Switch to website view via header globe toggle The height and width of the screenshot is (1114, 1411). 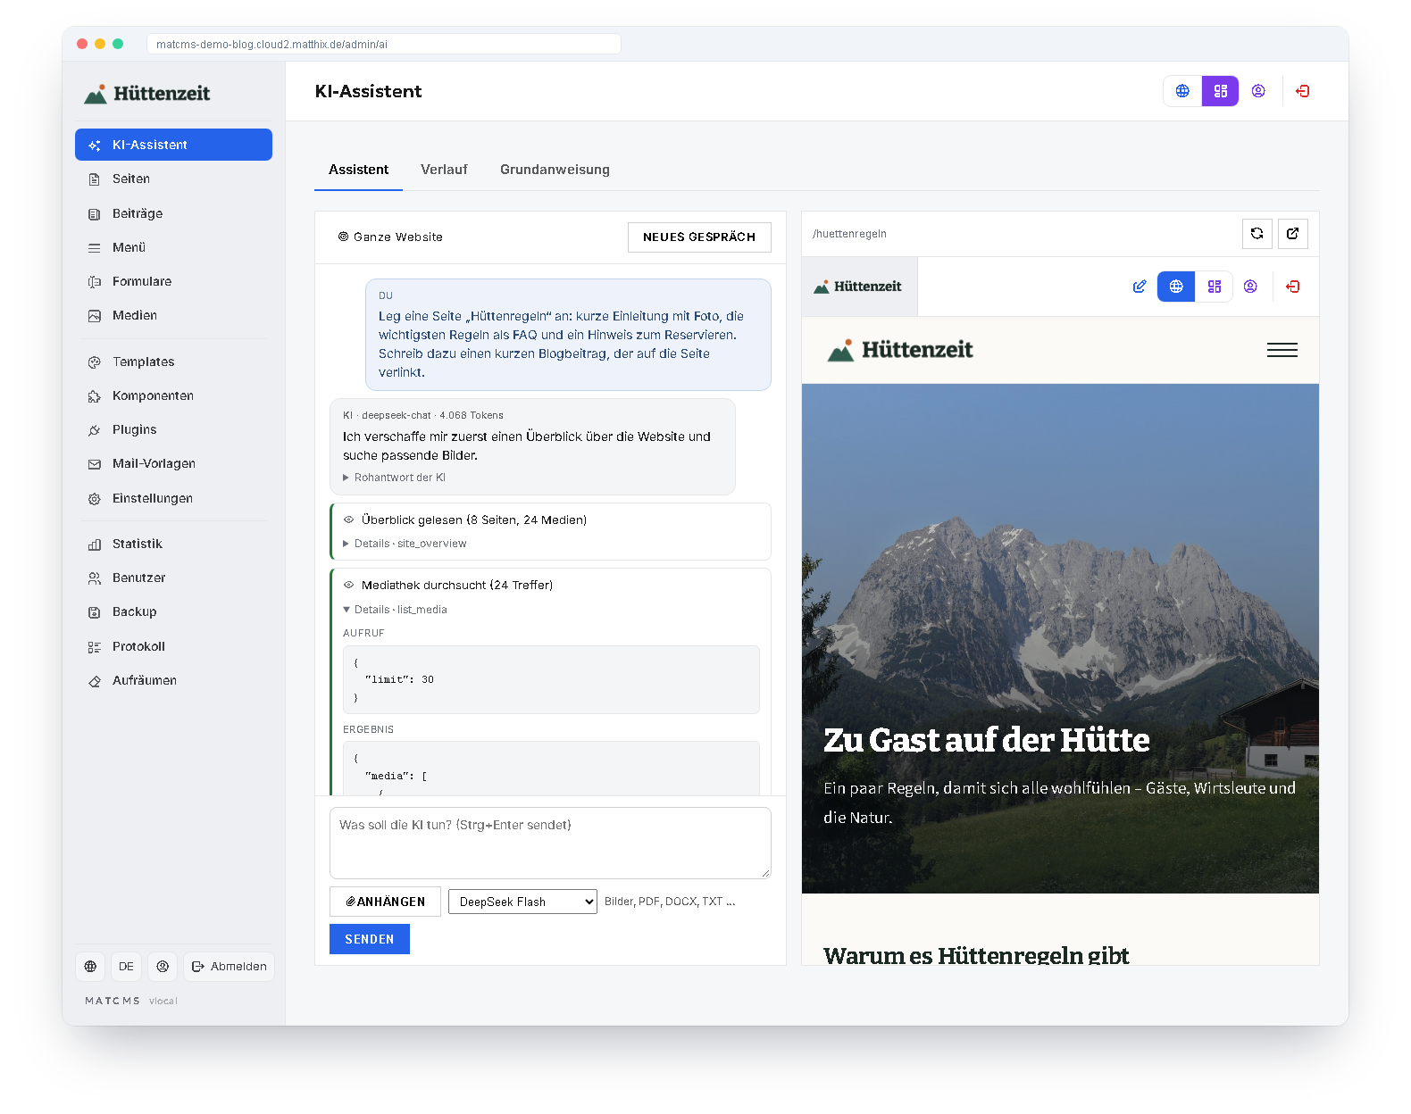click(1182, 91)
